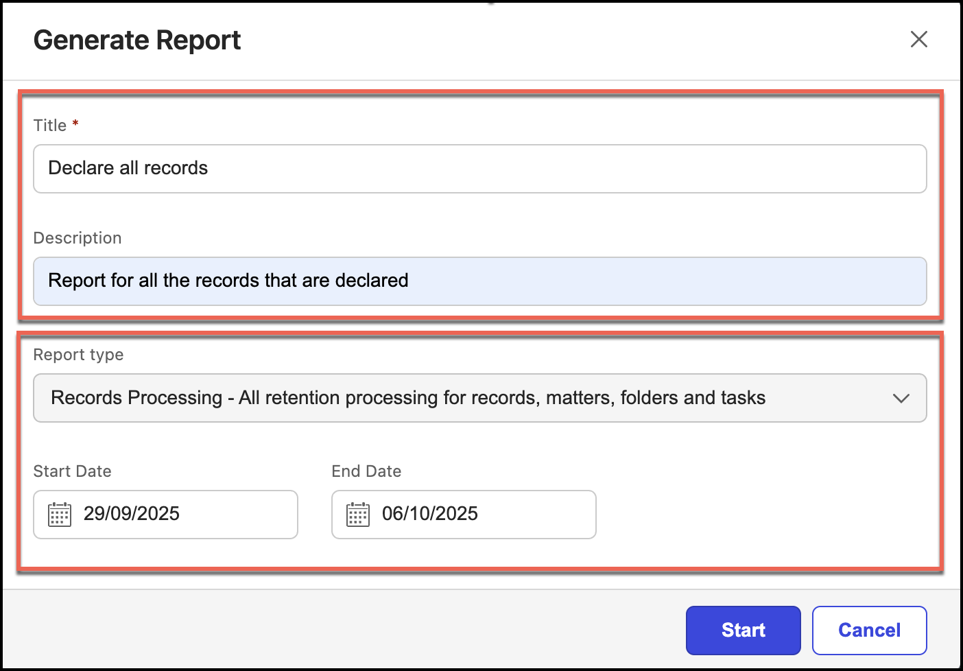Screen dimensions: 963x671
Task: Click the Title label
Action: (50, 126)
